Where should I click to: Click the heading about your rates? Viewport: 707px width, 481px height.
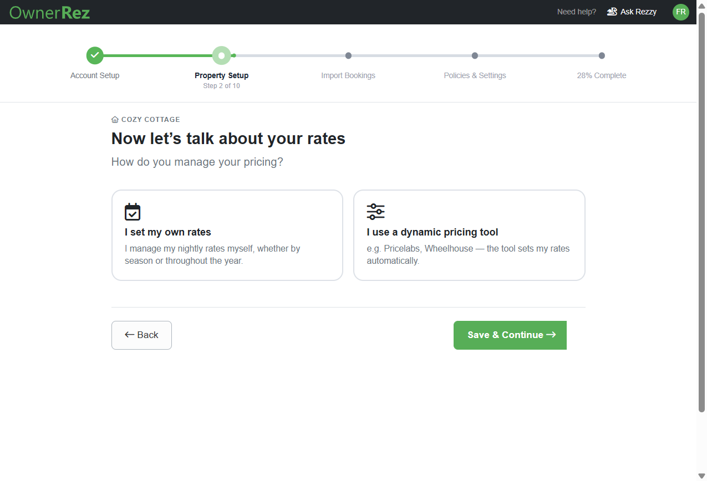(228, 139)
